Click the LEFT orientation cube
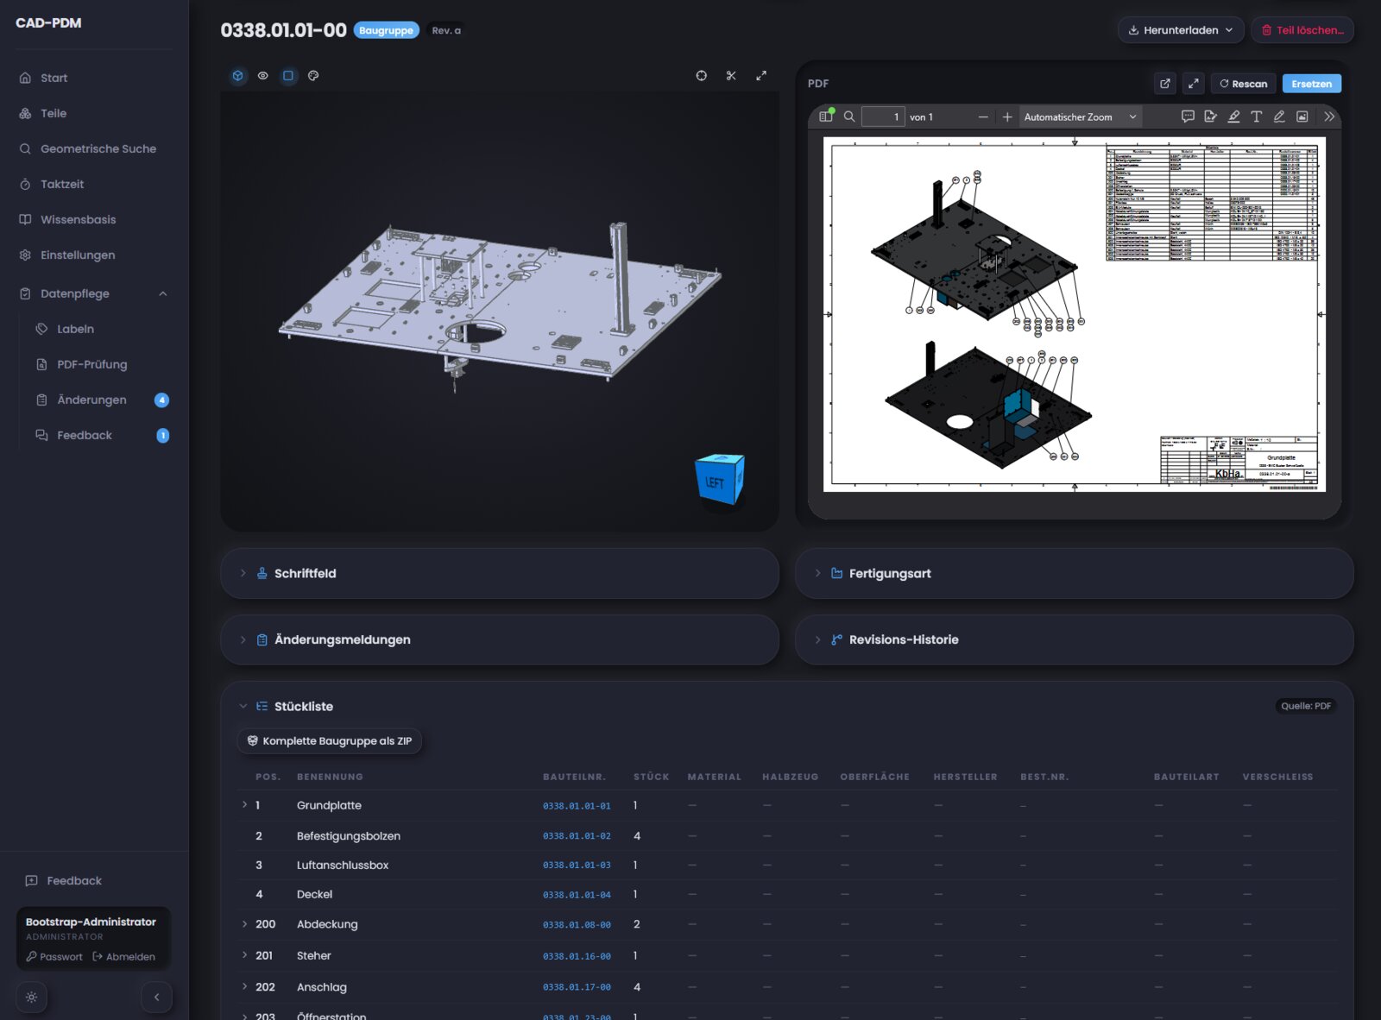The image size is (1381, 1020). [720, 480]
